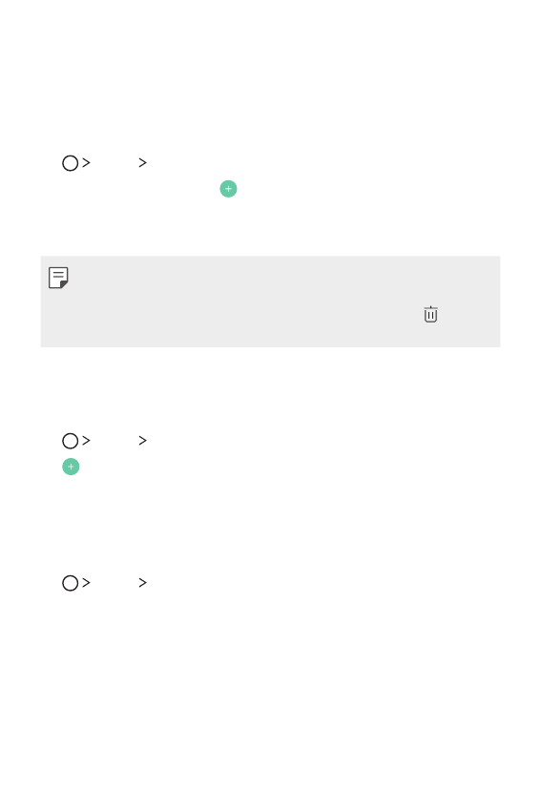Click the gray box area right of the trash icon

(468, 314)
